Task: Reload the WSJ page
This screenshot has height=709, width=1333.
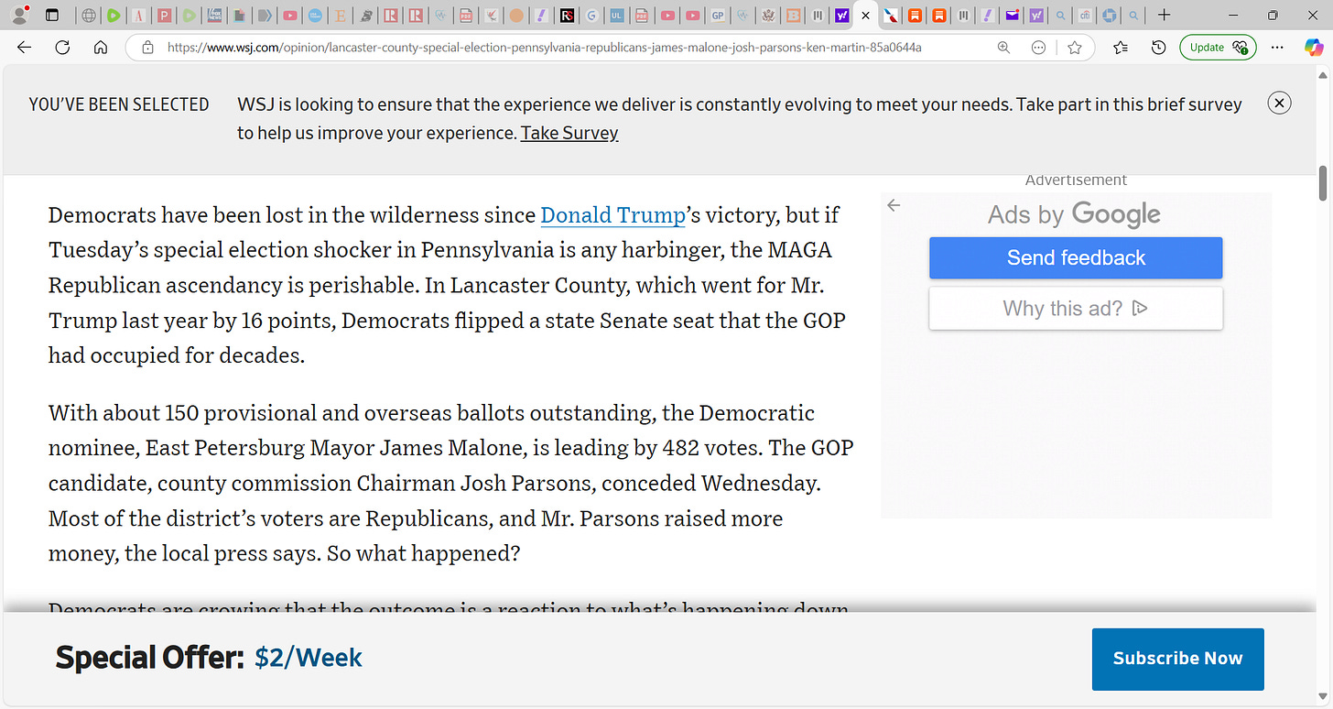Action: (x=62, y=48)
